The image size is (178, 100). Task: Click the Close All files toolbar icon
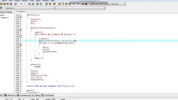point(11,4)
